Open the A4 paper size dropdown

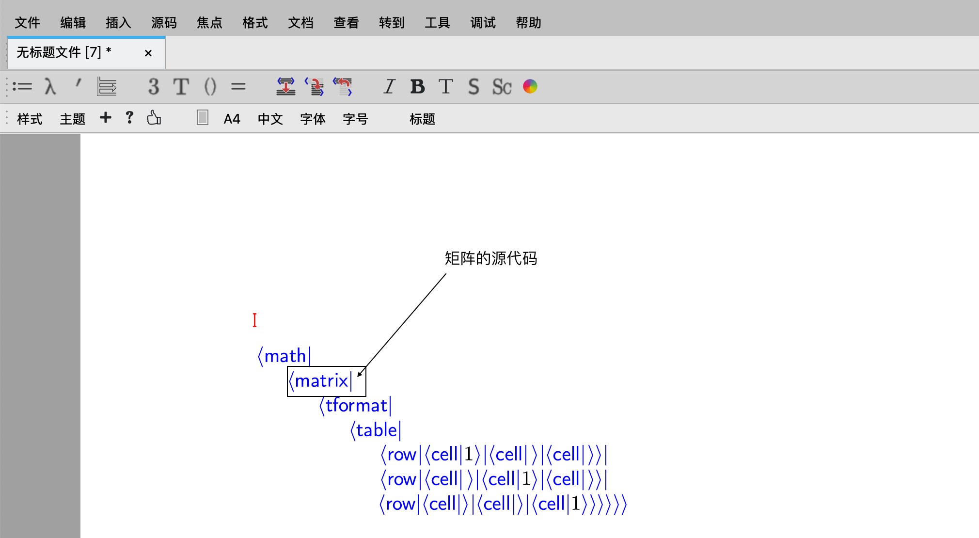[x=232, y=119]
